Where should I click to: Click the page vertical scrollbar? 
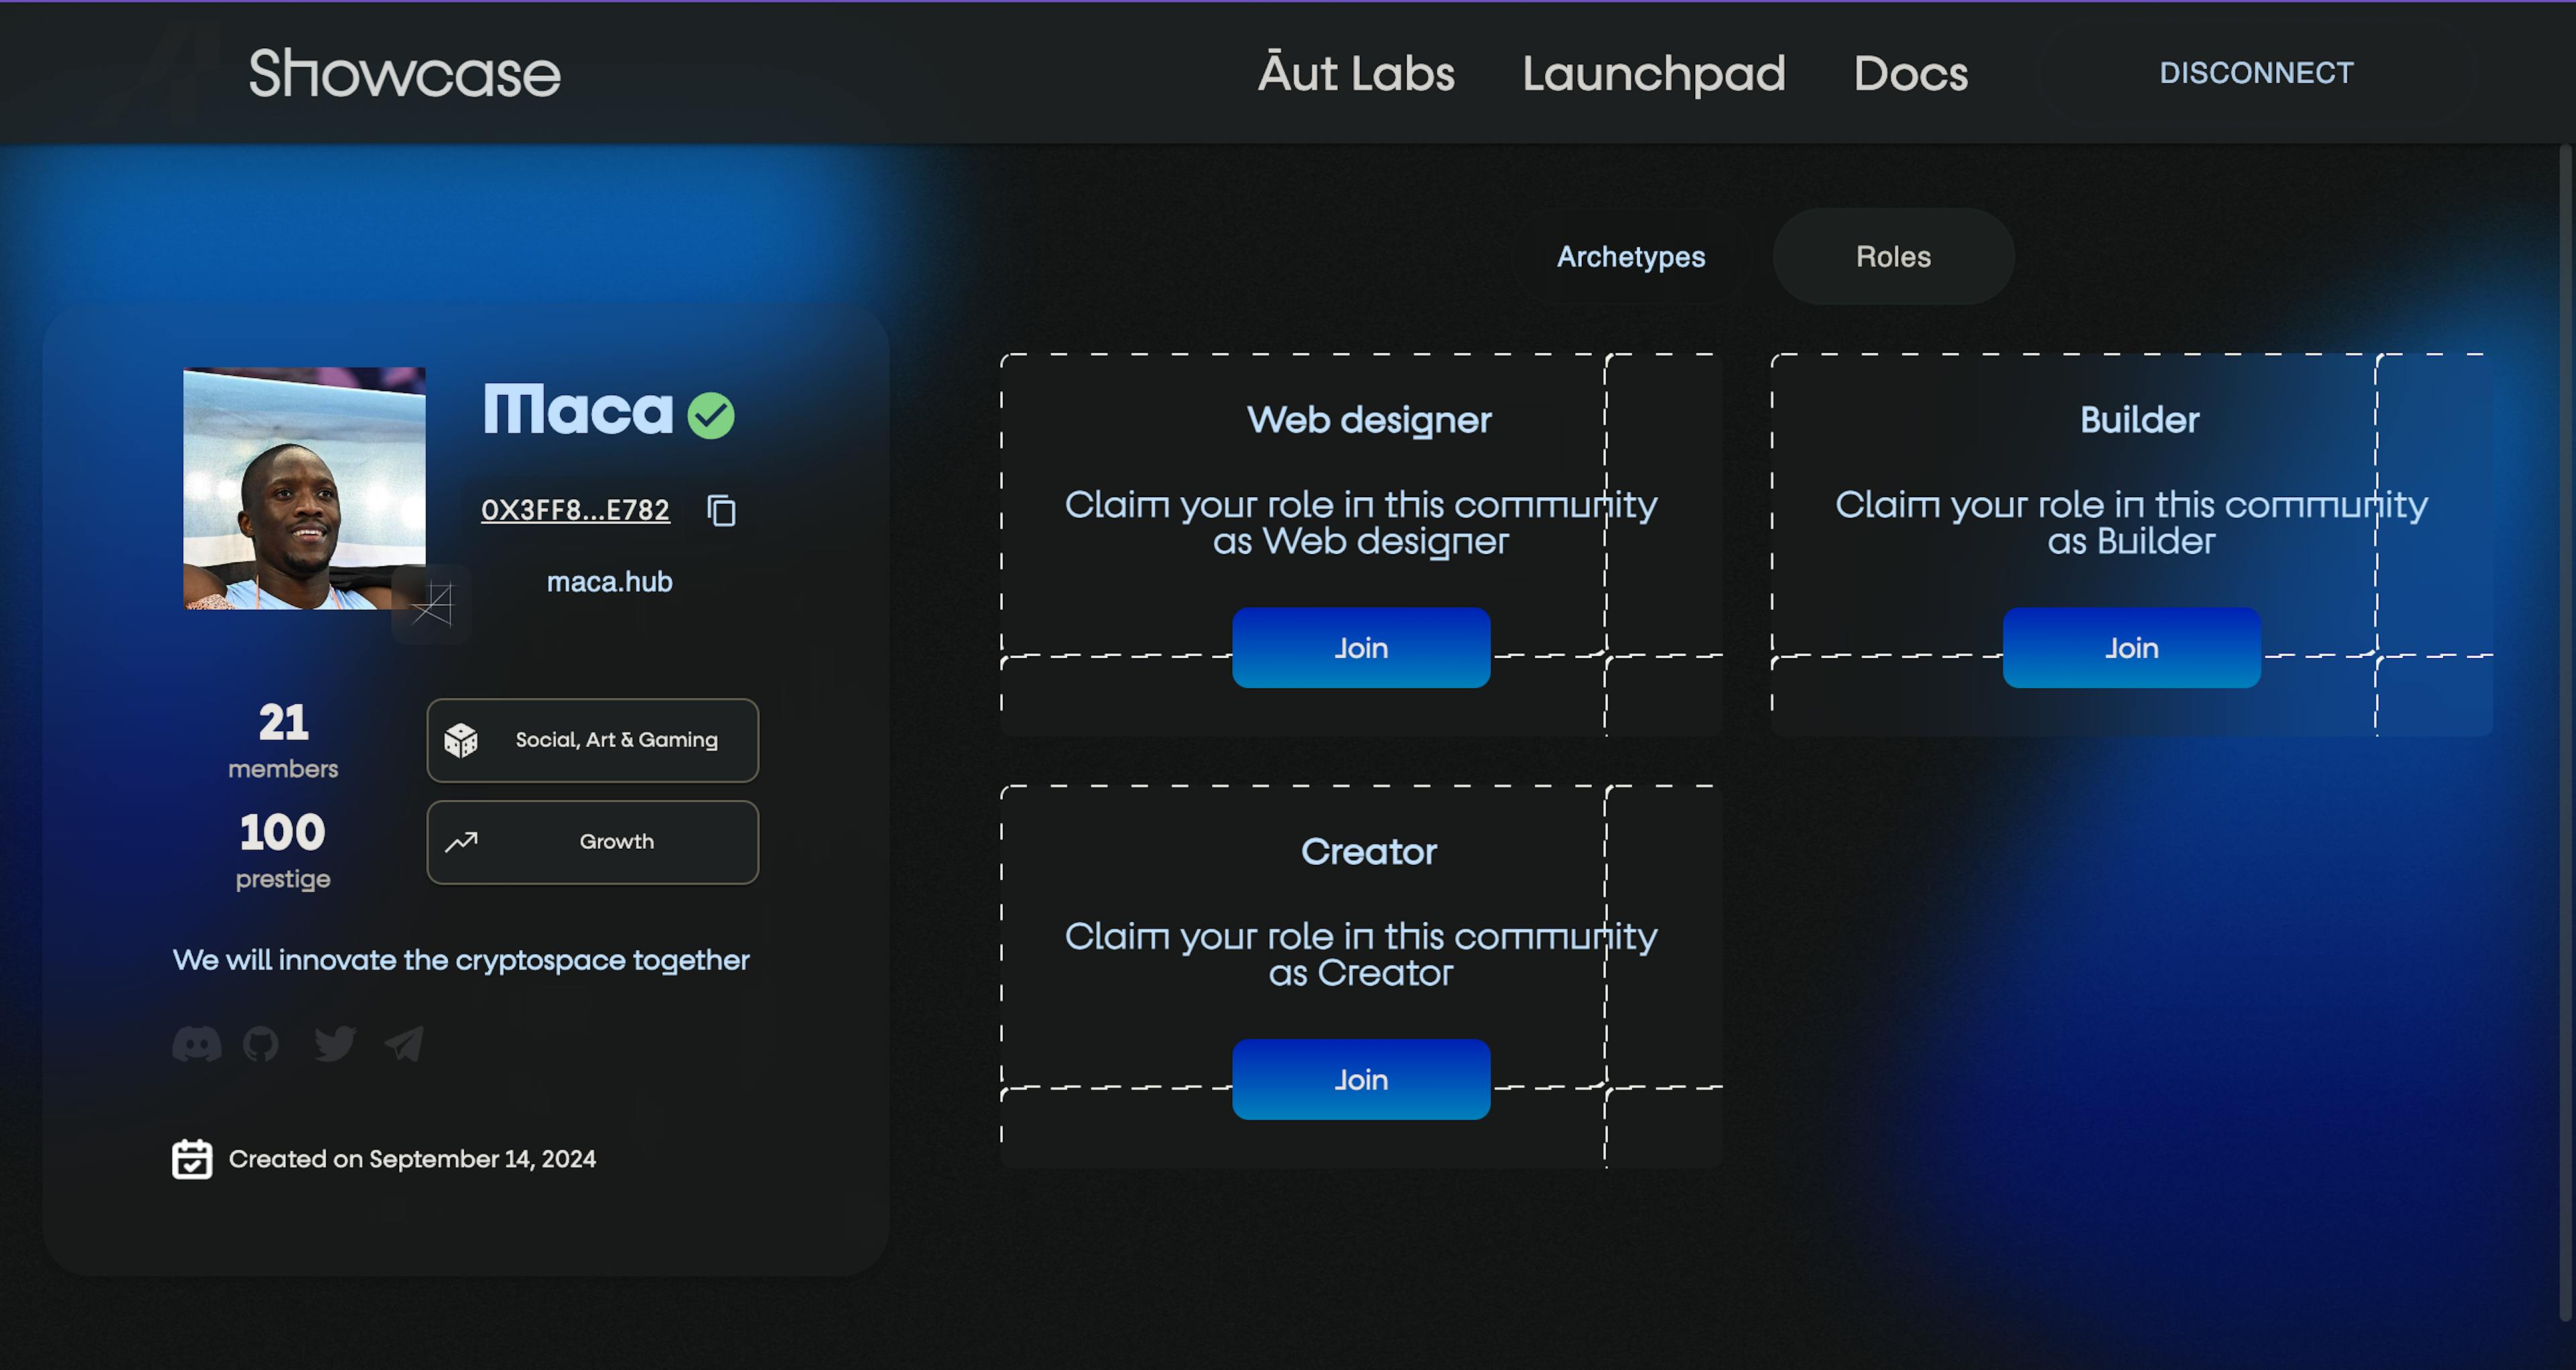coord(2566,733)
